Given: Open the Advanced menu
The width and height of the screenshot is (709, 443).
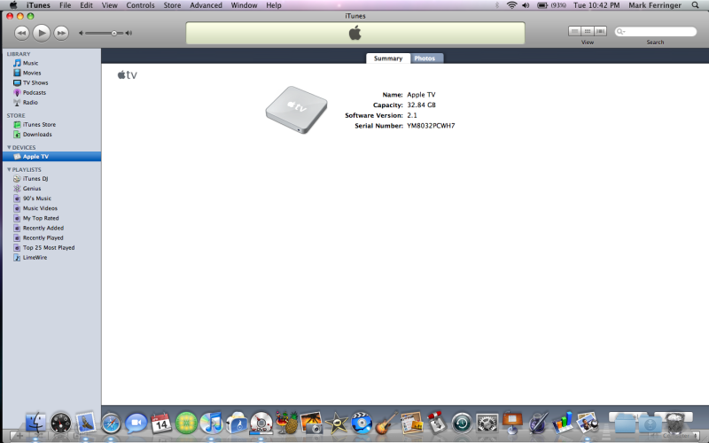Looking at the screenshot, I should coord(206,5).
